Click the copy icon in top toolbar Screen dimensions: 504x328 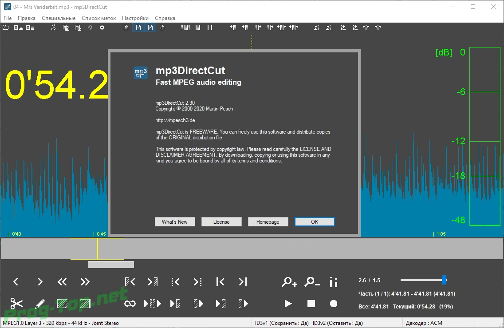click(66, 28)
